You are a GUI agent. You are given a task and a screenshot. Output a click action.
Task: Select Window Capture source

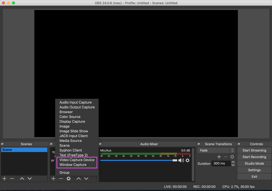(73, 165)
